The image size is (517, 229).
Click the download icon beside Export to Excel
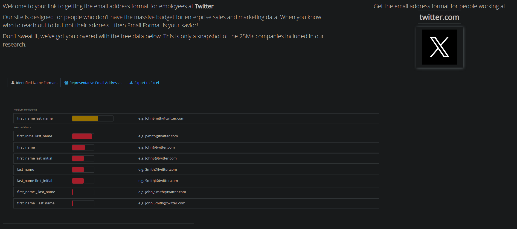point(131,83)
